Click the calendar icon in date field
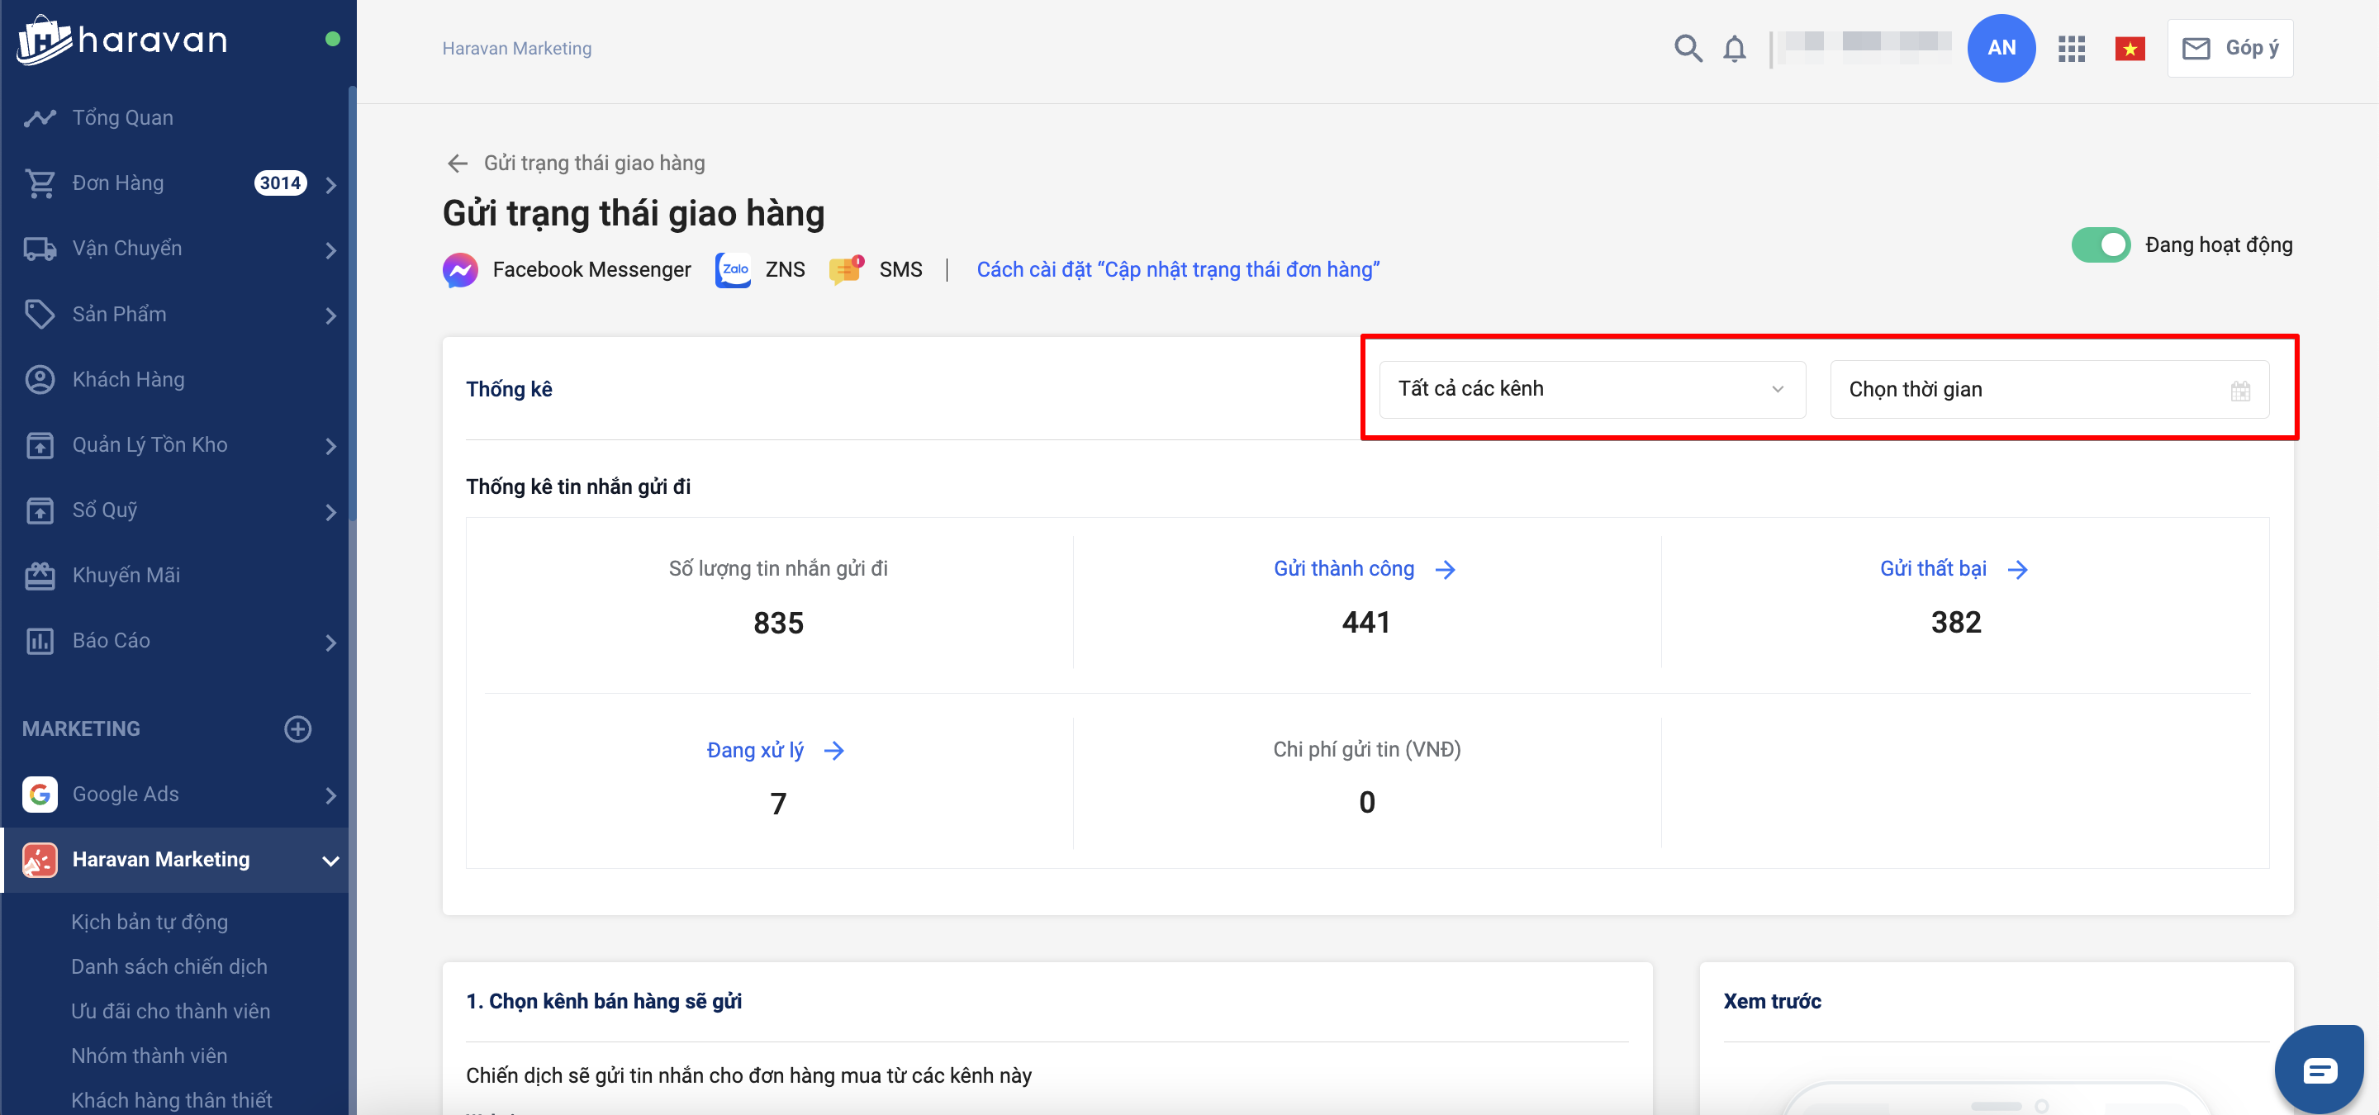This screenshot has height=1115, width=2379. (x=2239, y=391)
